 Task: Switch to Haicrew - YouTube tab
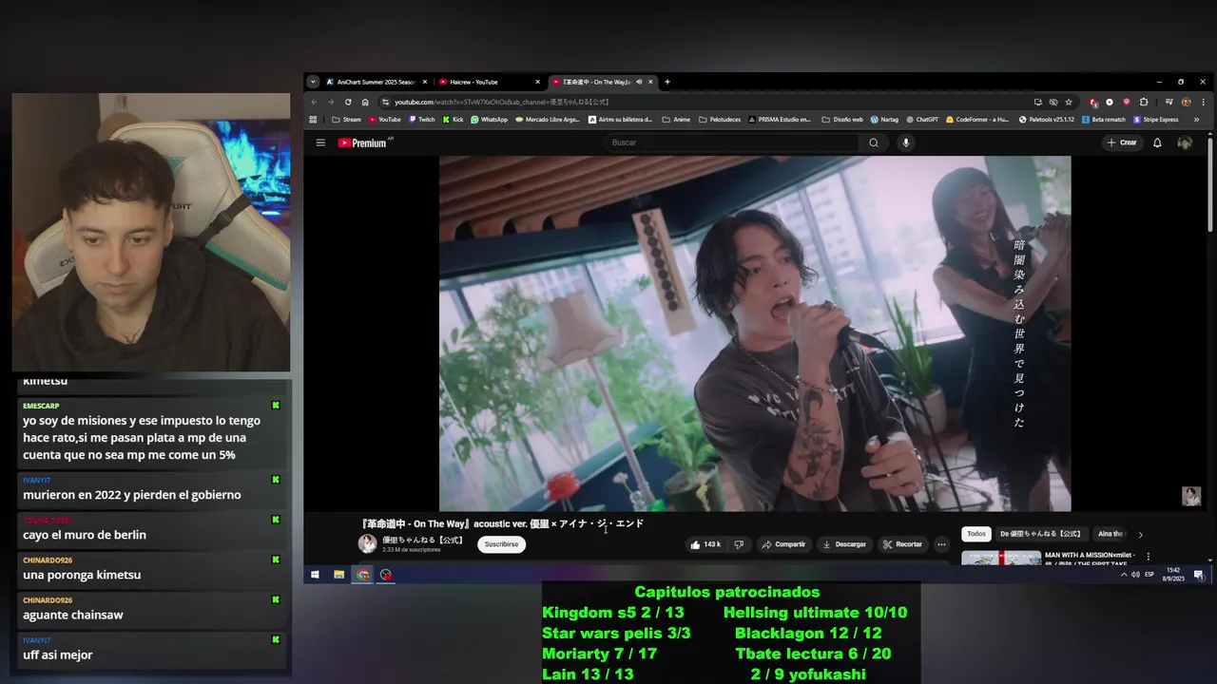pyautogui.click(x=490, y=82)
